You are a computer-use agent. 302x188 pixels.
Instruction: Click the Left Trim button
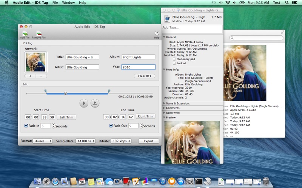click(x=66, y=117)
